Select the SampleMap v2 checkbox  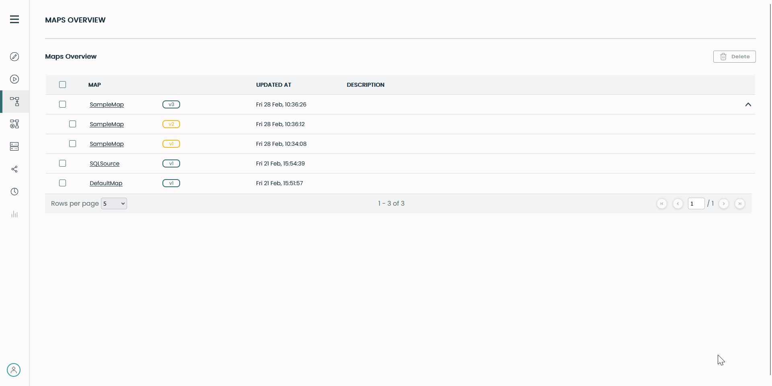[x=72, y=124]
